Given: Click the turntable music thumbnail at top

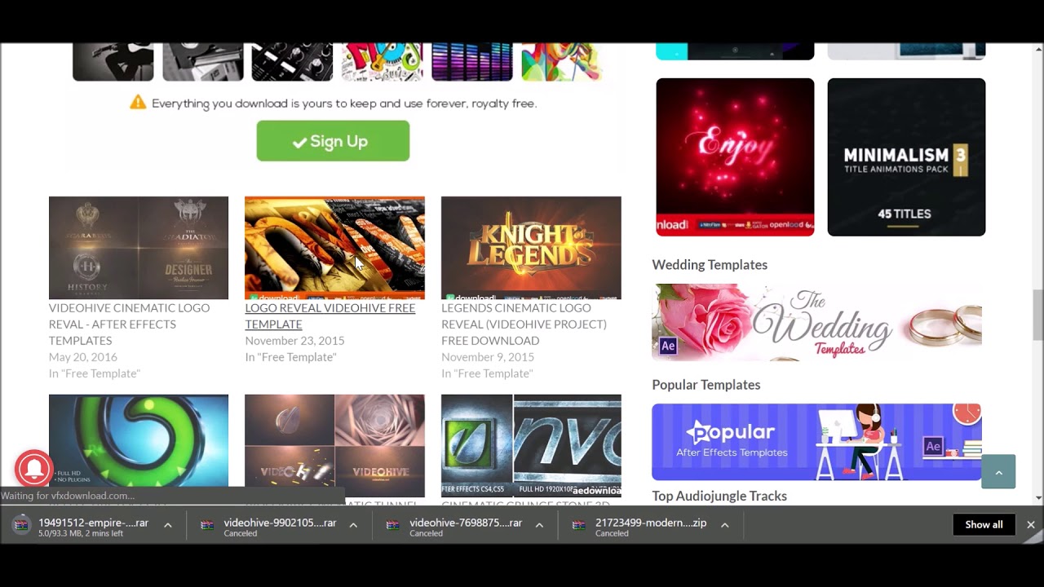Looking at the screenshot, I should tap(203, 62).
